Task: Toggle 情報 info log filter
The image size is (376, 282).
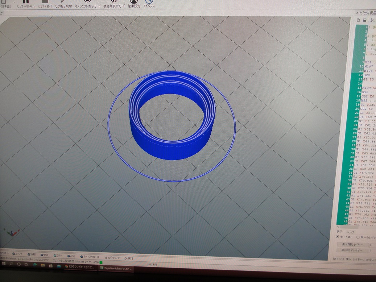Action: tap(32, 254)
